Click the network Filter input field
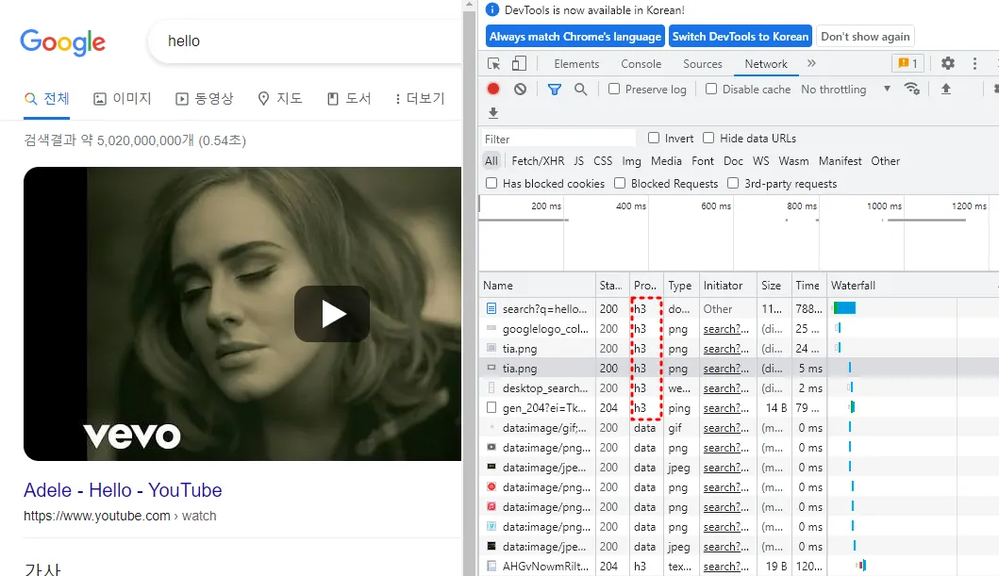Screen dimensions: 999x576 [558, 139]
